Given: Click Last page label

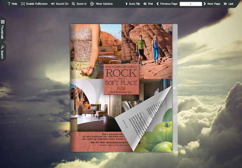Looking at the screenshot, I should click(x=231, y=4).
